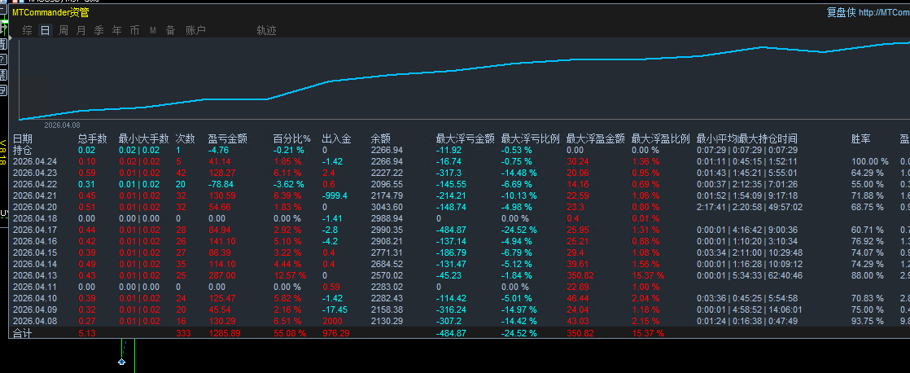Viewport: 910px width, 373px height.
Task: Open the 周 weekly statistics tab
Action: coord(63,30)
